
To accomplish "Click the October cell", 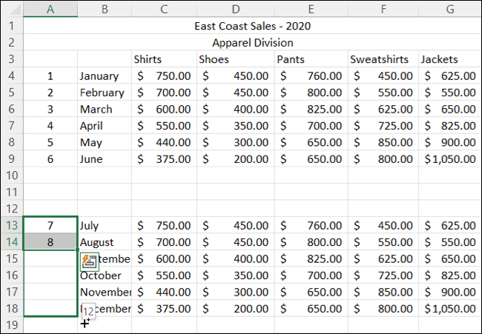I will coord(104,275).
